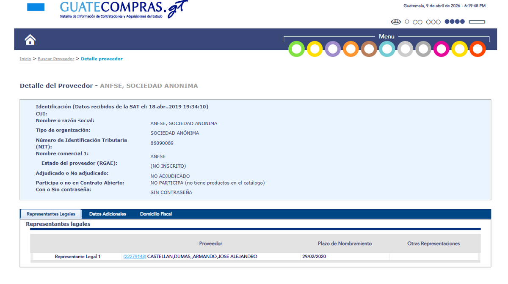The image size is (508, 284).
Task: Click NIT value 86090089
Action: (x=162, y=143)
